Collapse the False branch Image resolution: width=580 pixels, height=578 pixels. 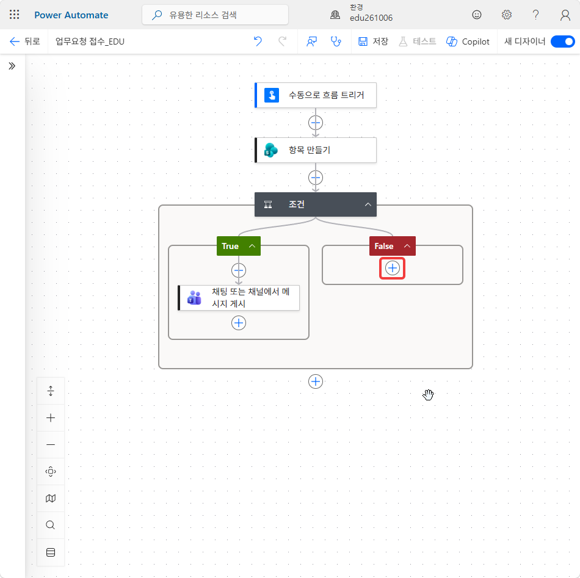[407, 246]
